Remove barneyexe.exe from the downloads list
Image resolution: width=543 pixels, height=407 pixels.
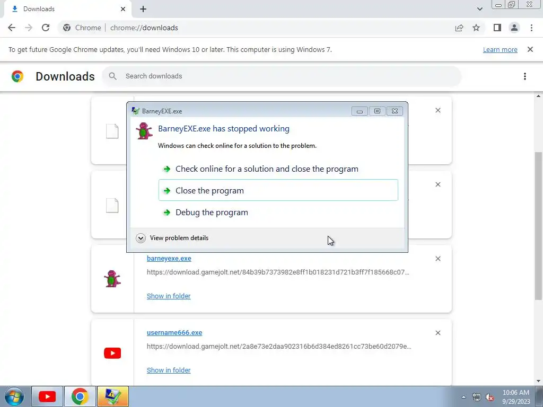pyautogui.click(x=437, y=259)
